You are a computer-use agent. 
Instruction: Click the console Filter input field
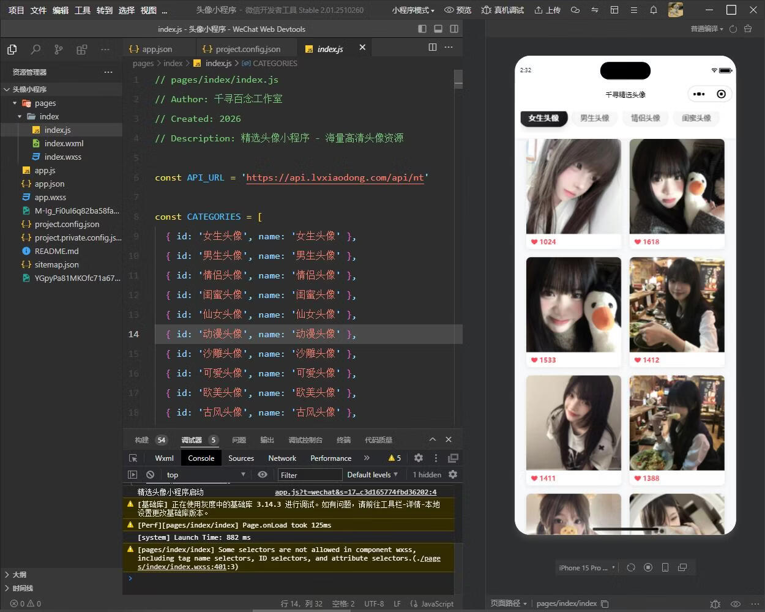pos(310,475)
